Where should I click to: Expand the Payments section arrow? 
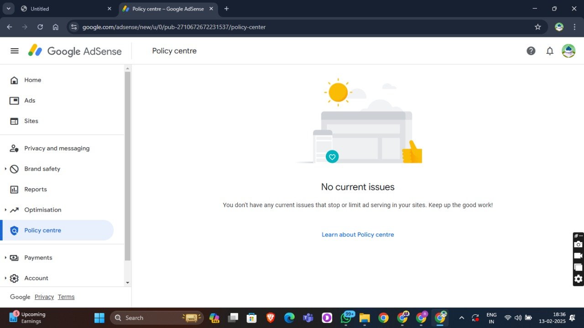click(x=5, y=258)
